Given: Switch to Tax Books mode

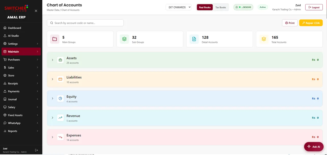Looking at the screenshot, I should pos(221,7).
